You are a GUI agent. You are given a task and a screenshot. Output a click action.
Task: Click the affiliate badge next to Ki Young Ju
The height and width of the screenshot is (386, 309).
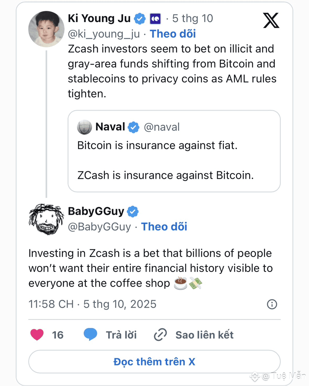pyautogui.click(x=155, y=18)
